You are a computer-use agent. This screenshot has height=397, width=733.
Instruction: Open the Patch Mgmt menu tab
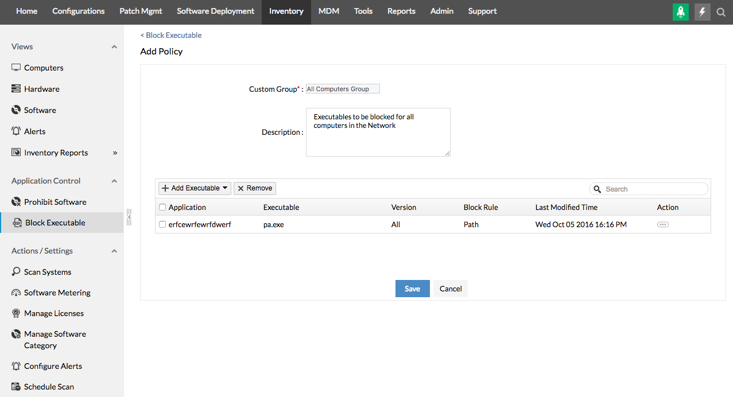pos(141,11)
